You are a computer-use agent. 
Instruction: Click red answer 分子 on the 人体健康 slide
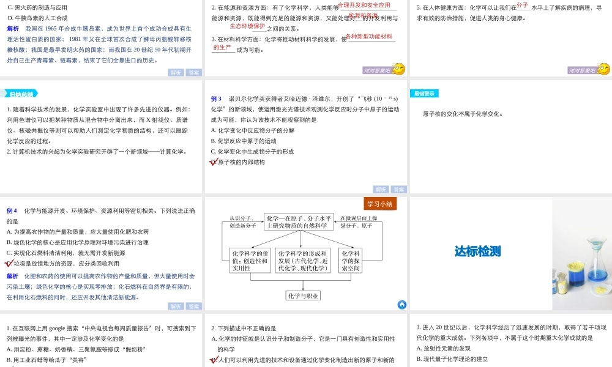coord(522,5)
